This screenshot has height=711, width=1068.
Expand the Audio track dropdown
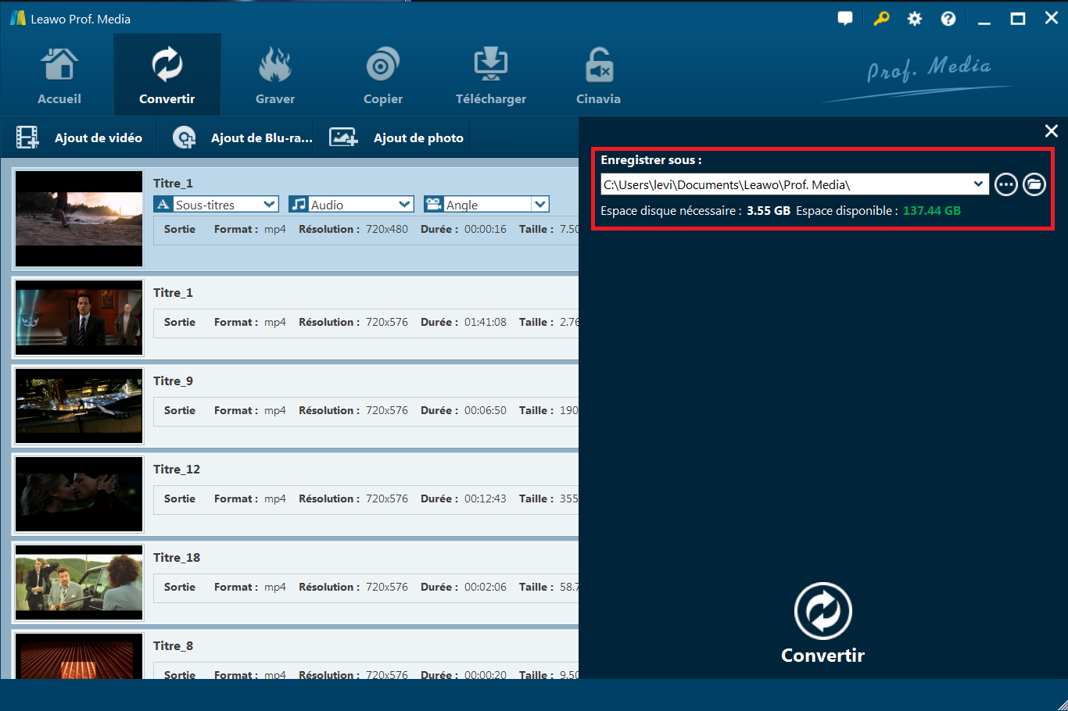pos(405,205)
